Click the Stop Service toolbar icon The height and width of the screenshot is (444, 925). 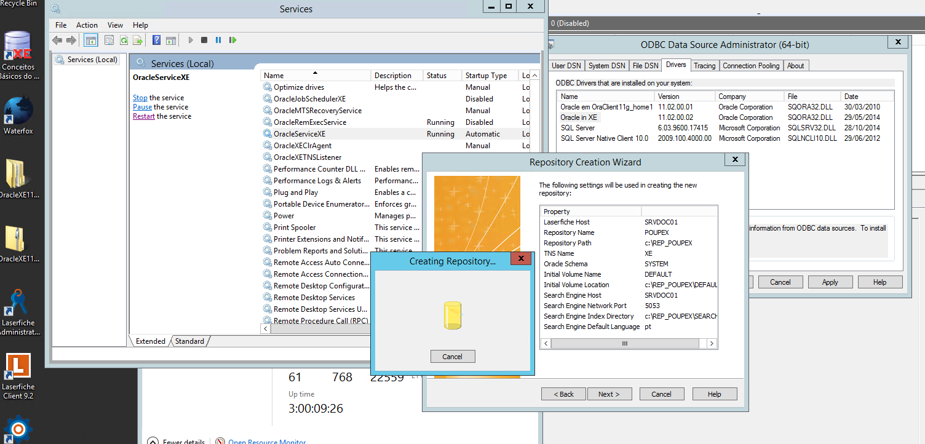(204, 41)
